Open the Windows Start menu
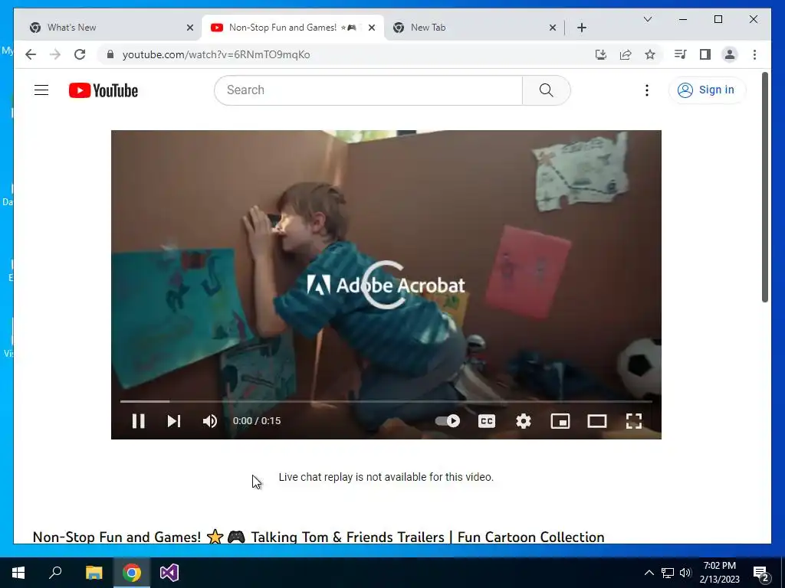Viewport: 785px width, 588px height. point(18,573)
